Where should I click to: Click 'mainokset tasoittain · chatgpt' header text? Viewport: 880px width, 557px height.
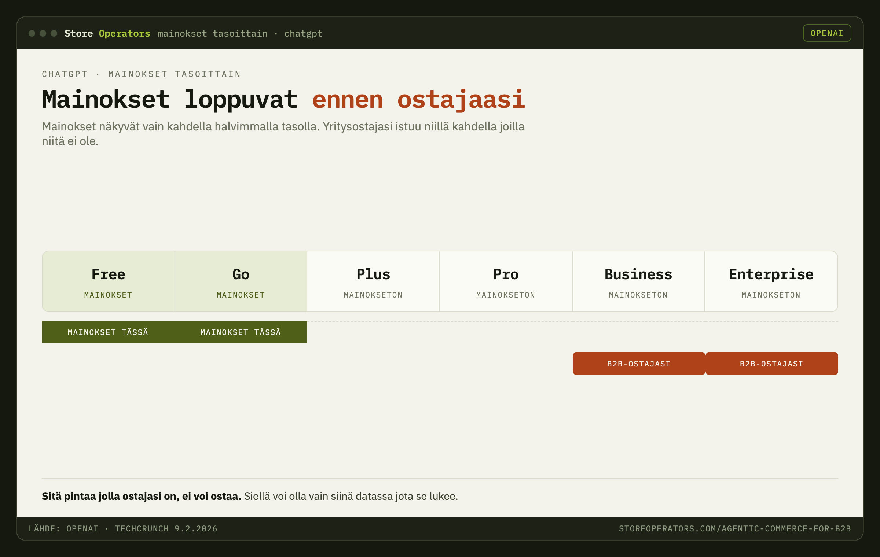pyautogui.click(x=240, y=33)
